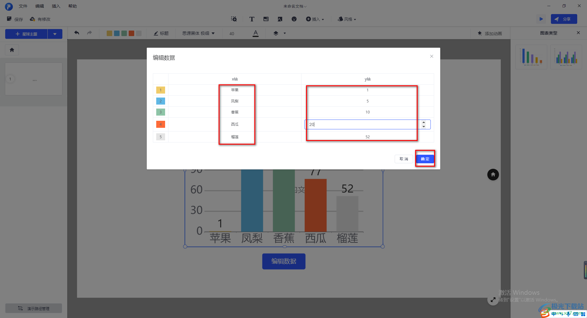The width and height of the screenshot is (587, 318).
Task: Click the layers stack icon
Action: [x=276, y=33]
